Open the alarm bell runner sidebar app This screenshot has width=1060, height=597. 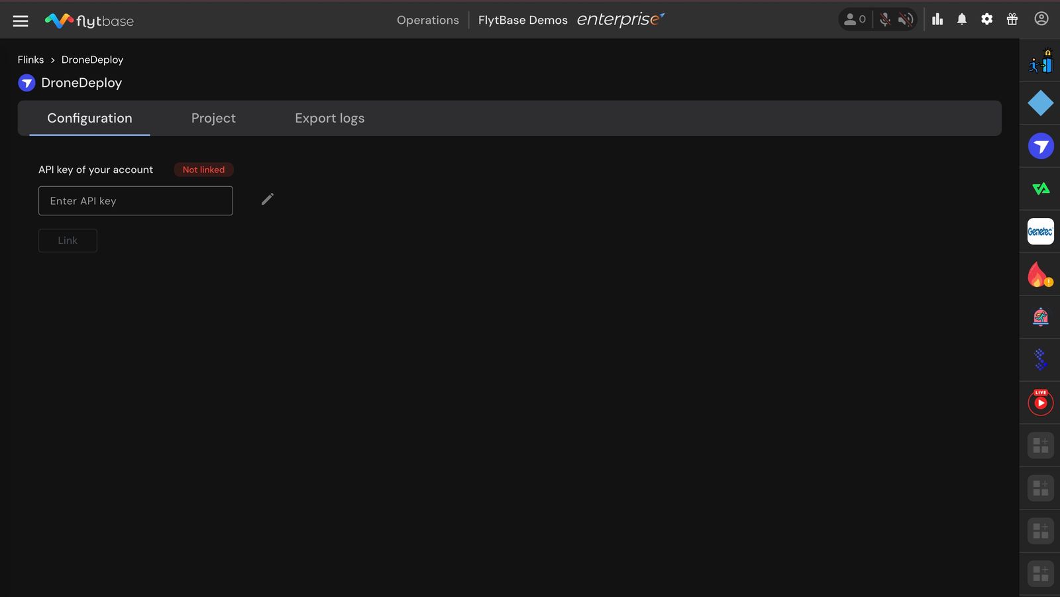1041,317
